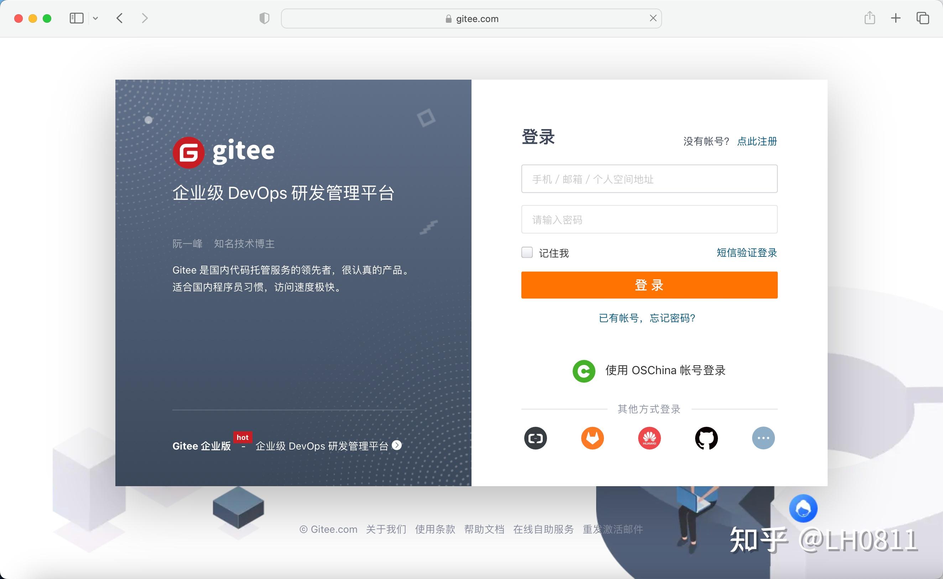This screenshot has height=579, width=943.
Task: Click the code-bracket third-party login icon
Action: coord(535,438)
